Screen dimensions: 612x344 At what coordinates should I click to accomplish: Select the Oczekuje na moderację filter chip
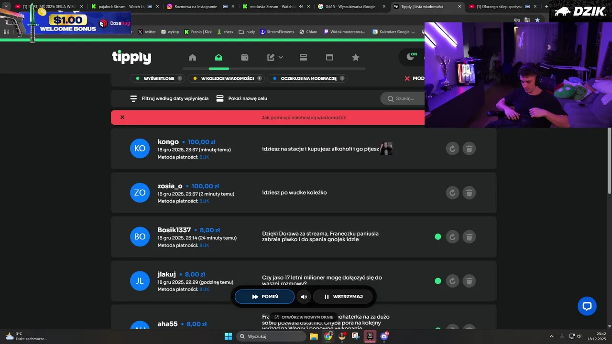click(307, 78)
